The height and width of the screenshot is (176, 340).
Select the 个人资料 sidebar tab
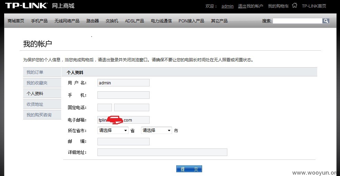(42, 93)
